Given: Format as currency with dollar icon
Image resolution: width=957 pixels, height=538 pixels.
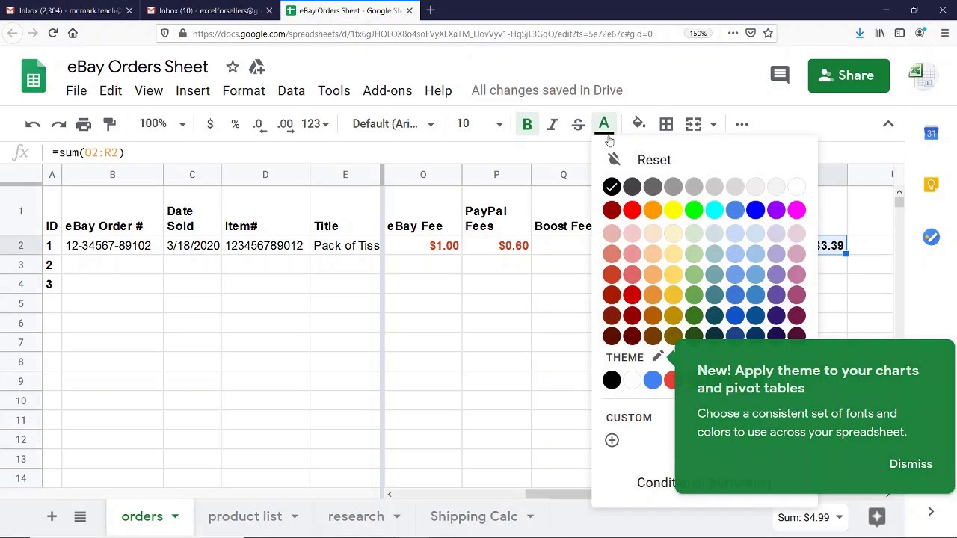Looking at the screenshot, I should pyautogui.click(x=210, y=124).
